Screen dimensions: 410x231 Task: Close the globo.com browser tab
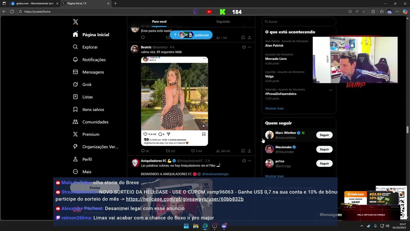click(57, 4)
